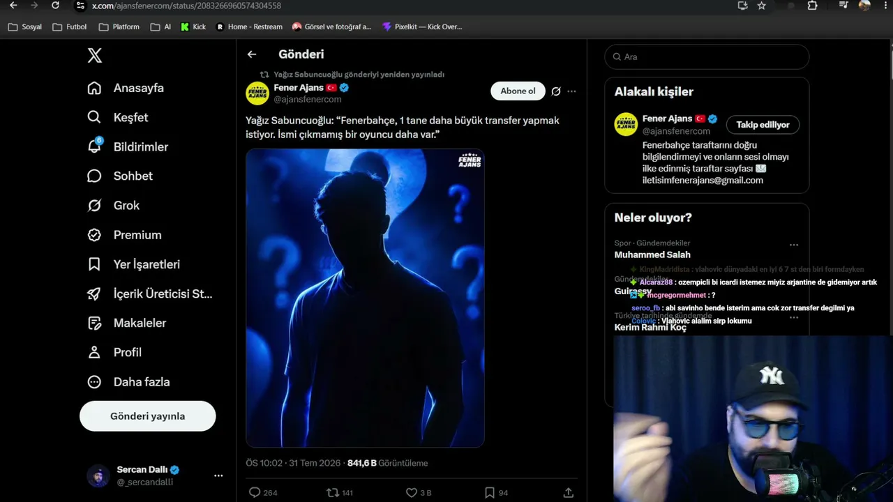
Task: Click the 841,6 B Görüntüleme view count
Action: tap(388, 463)
